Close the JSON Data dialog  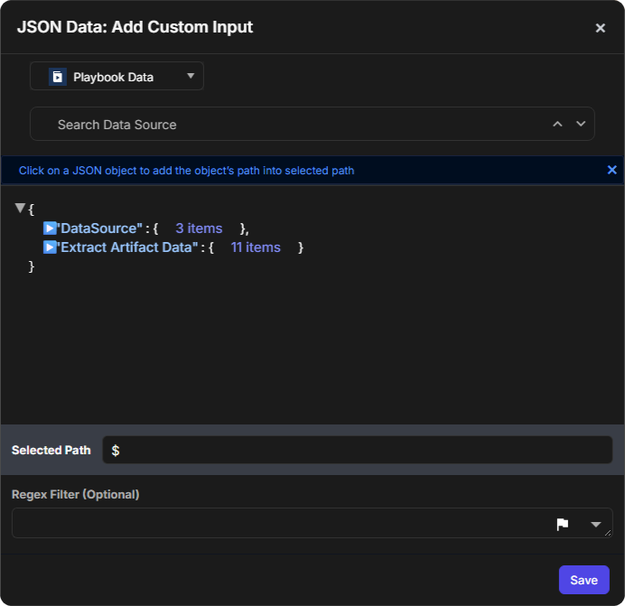point(600,28)
